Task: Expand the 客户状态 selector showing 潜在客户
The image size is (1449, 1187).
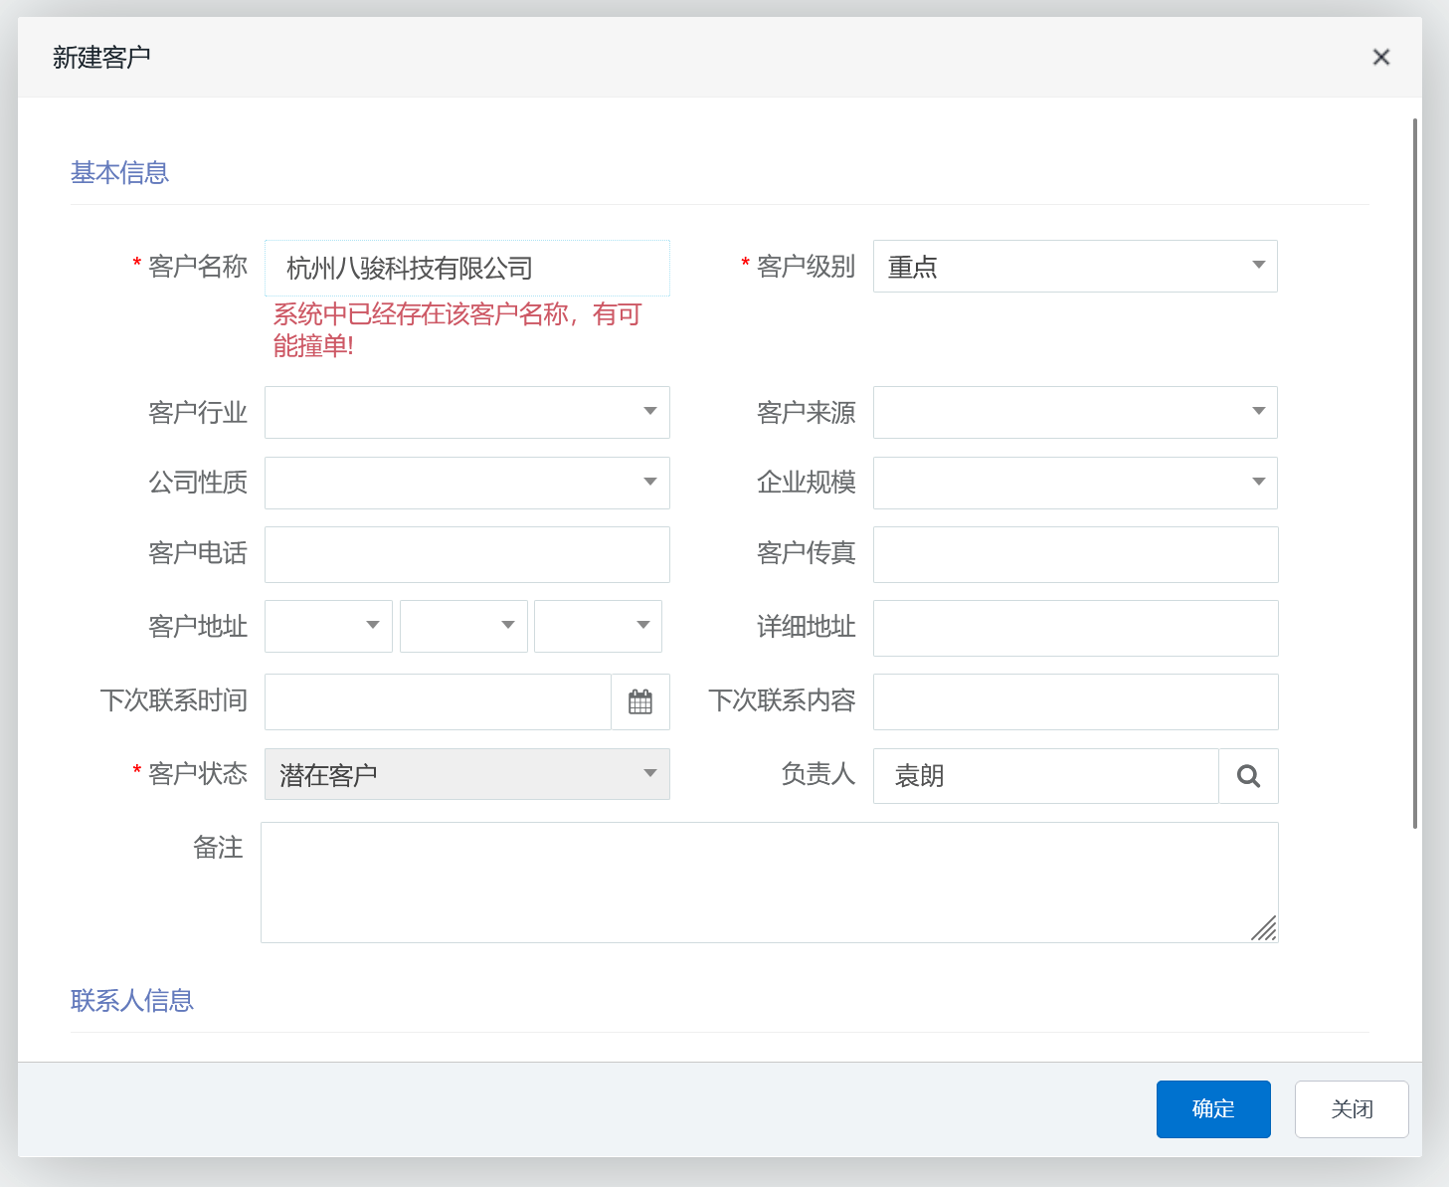Action: pyautogui.click(x=649, y=773)
